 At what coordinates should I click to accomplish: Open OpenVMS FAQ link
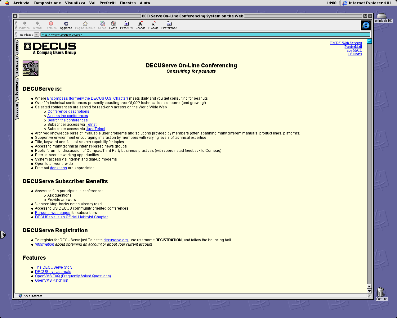73,276
